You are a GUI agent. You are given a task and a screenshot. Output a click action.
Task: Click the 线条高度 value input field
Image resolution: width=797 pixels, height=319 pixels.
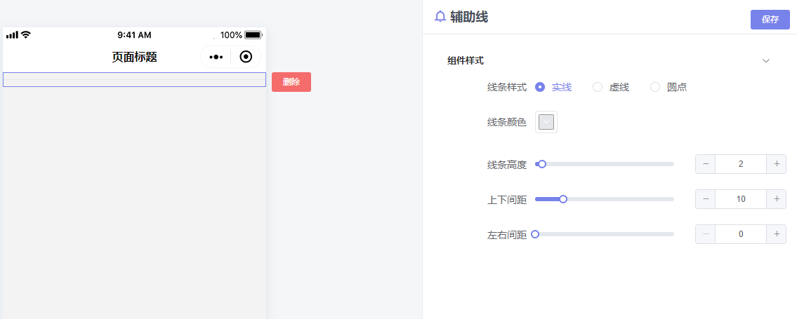pos(741,164)
